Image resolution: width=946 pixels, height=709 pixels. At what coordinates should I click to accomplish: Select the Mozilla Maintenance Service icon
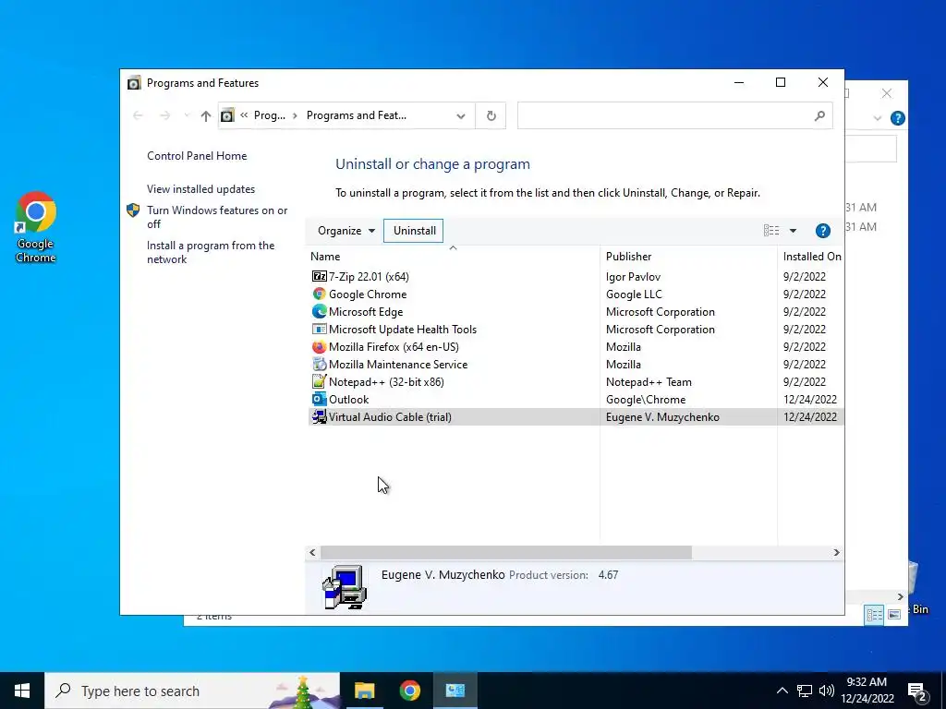pos(319,364)
